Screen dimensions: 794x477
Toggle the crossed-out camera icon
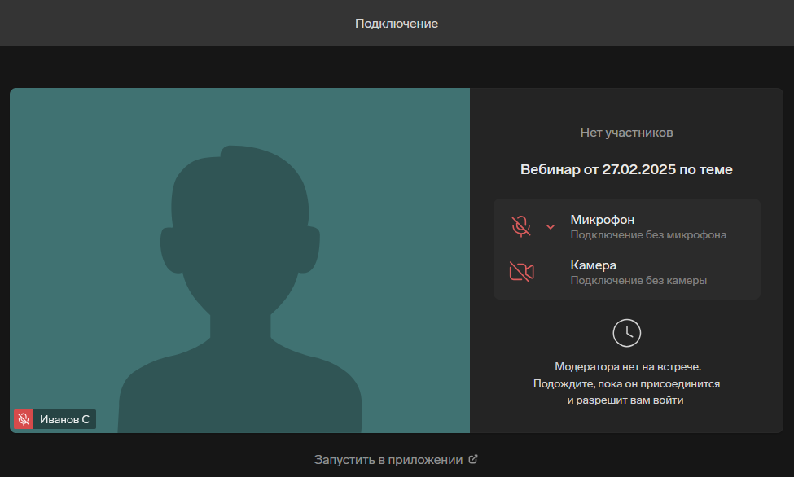(521, 272)
